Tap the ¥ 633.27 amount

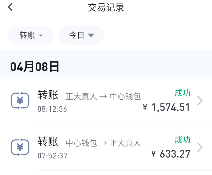(x=171, y=154)
